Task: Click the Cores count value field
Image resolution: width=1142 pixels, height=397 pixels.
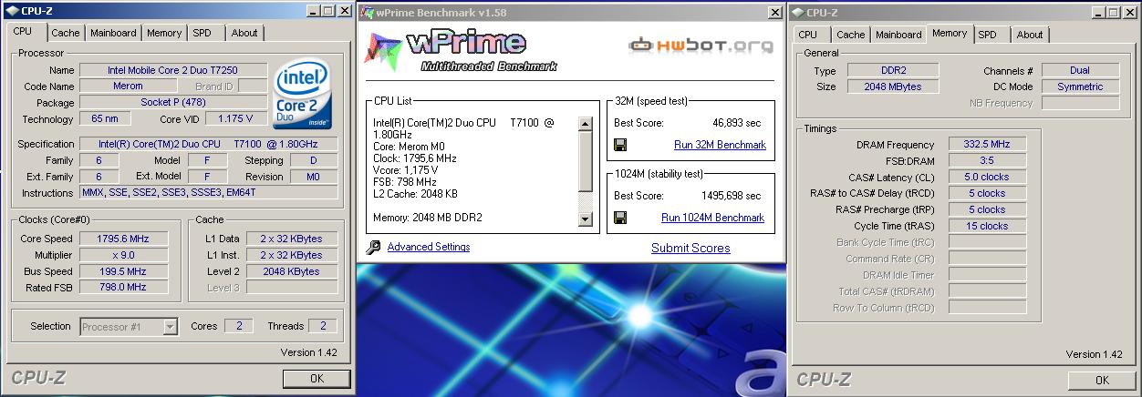Action: (x=239, y=326)
